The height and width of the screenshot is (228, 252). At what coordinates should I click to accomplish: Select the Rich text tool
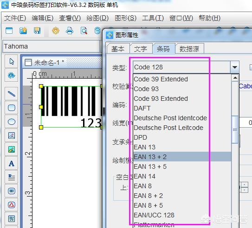[x=12, y=177]
